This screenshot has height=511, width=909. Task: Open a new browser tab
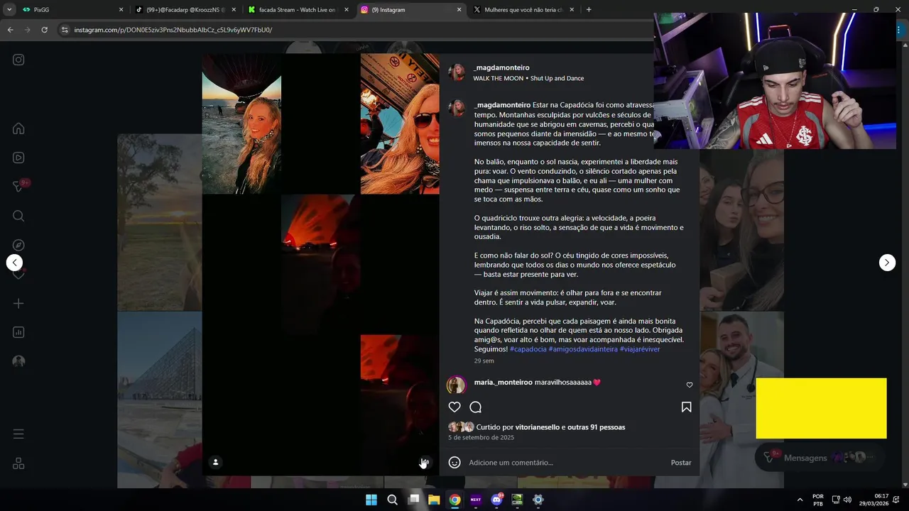[589, 10]
